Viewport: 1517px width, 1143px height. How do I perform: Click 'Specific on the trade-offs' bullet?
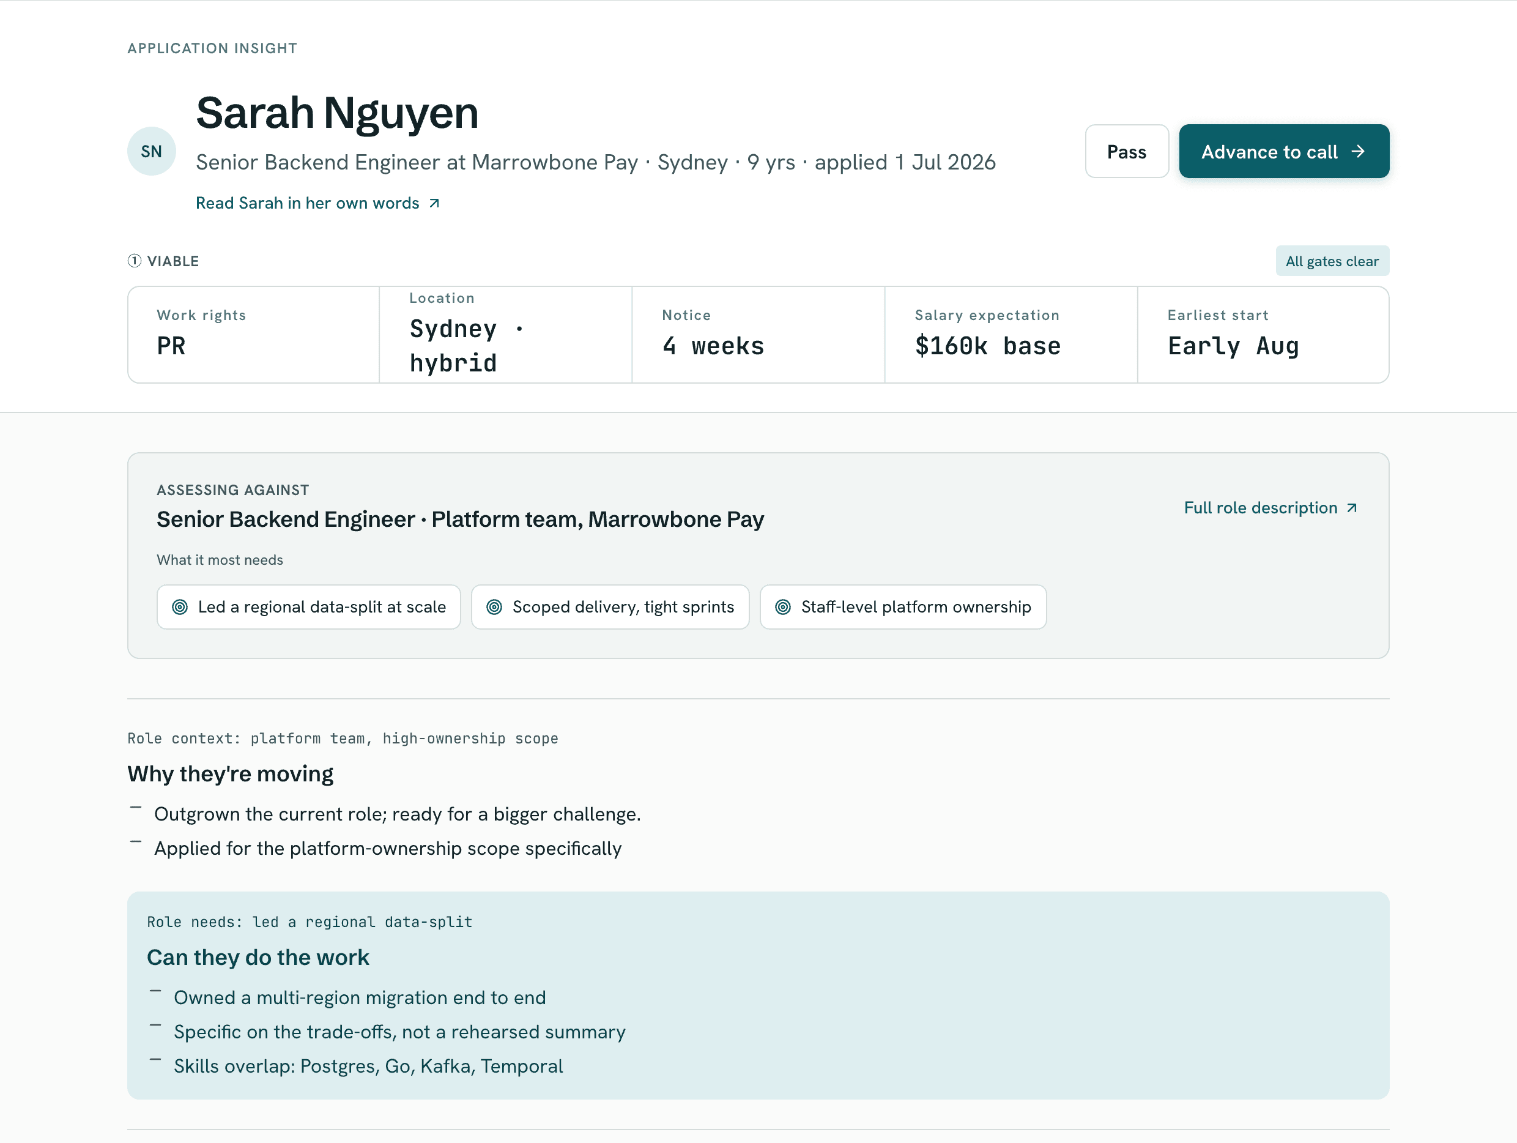click(x=400, y=1032)
